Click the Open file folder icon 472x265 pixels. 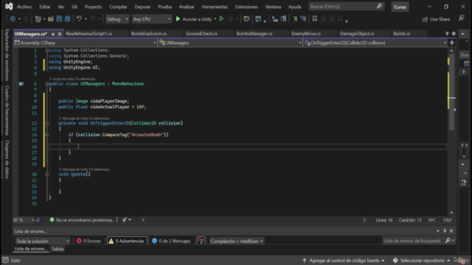tap(51, 19)
